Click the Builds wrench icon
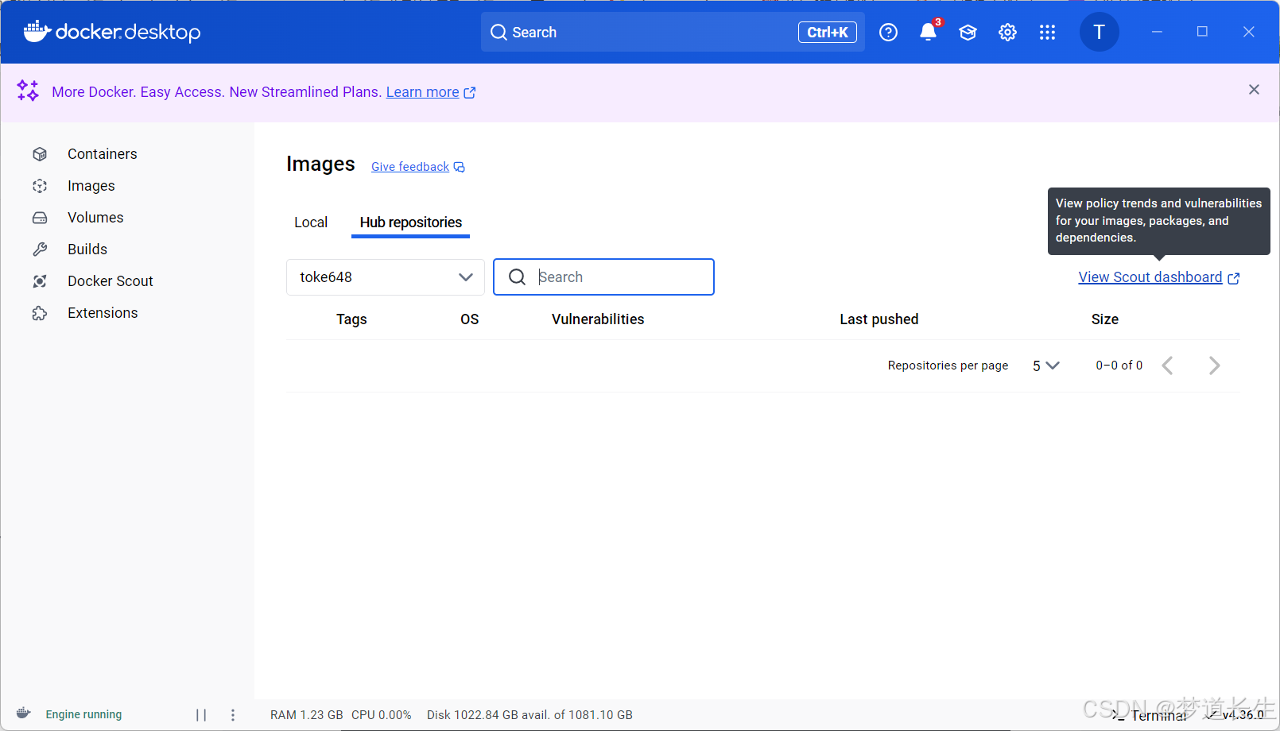Image resolution: width=1280 pixels, height=731 pixels. coord(40,249)
